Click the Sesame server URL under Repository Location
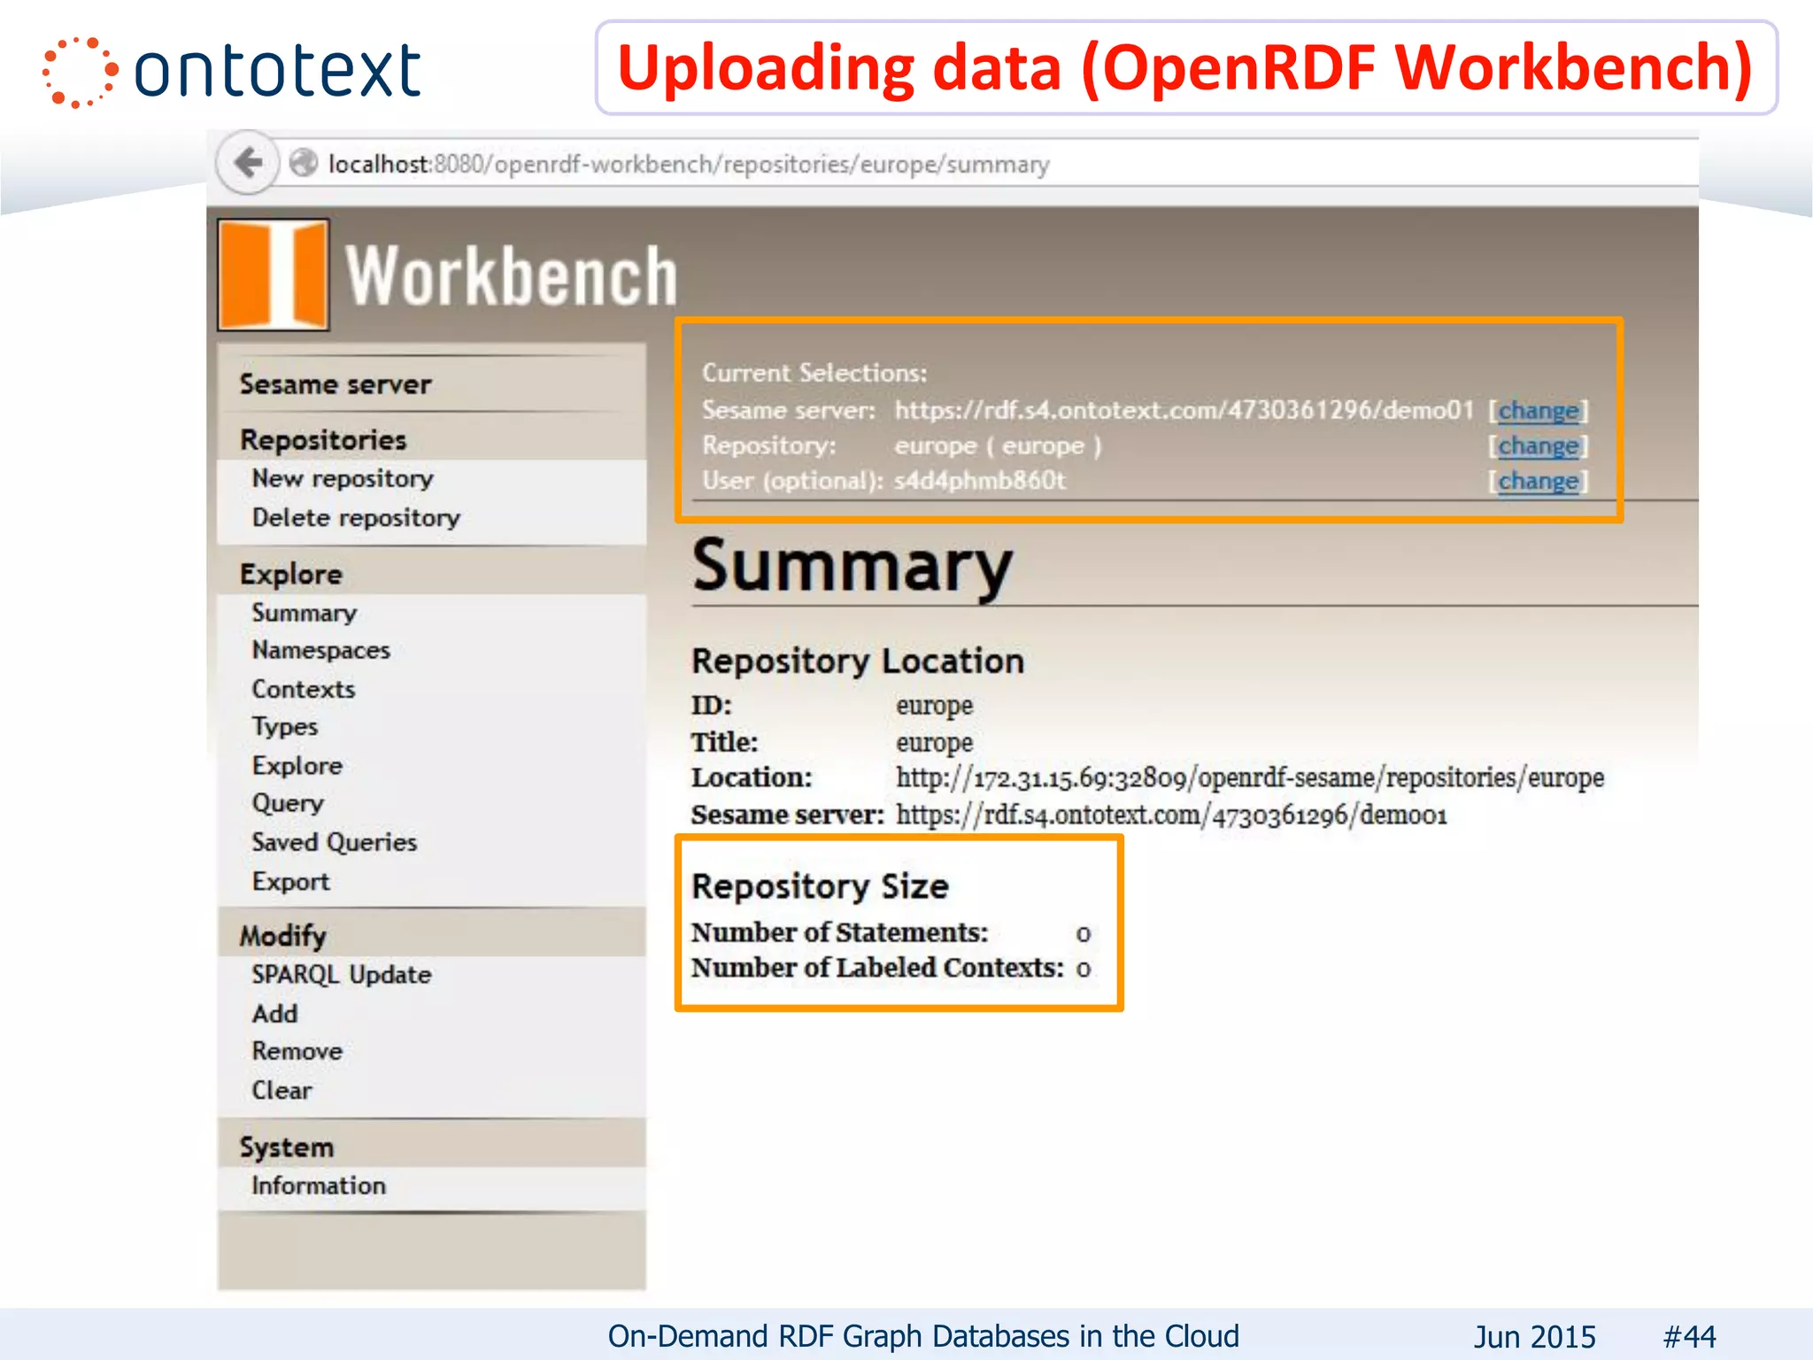 1171,815
